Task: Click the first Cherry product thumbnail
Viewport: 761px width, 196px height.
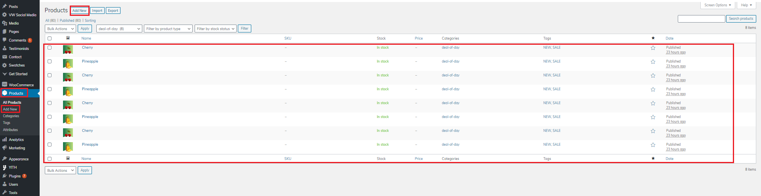Action: [68, 49]
